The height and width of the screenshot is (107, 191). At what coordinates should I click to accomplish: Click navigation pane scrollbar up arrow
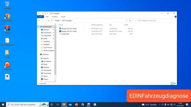click(56, 24)
